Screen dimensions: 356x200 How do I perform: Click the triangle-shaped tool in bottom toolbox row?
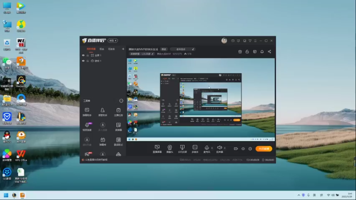pos(118,154)
